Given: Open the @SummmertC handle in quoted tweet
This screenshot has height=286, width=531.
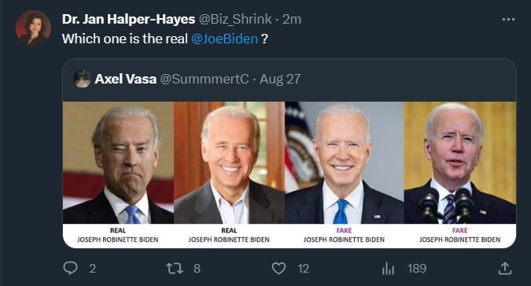Looking at the screenshot, I should click(205, 79).
